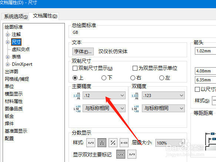Click arrow size 1.02mm input field
Screen dimensions: 216x162
click(x=205, y=51)
